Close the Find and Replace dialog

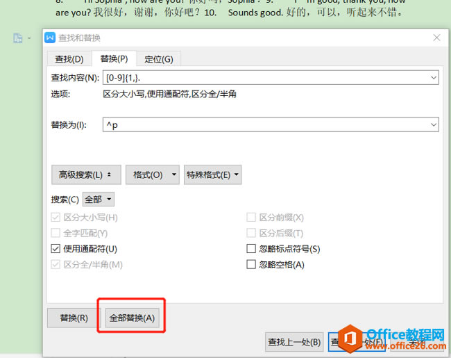click(436, 38)
